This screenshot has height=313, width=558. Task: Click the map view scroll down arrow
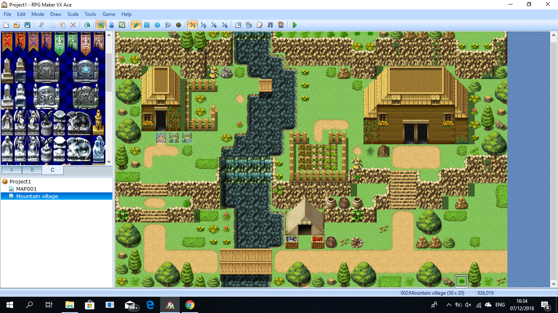(554, 284)
